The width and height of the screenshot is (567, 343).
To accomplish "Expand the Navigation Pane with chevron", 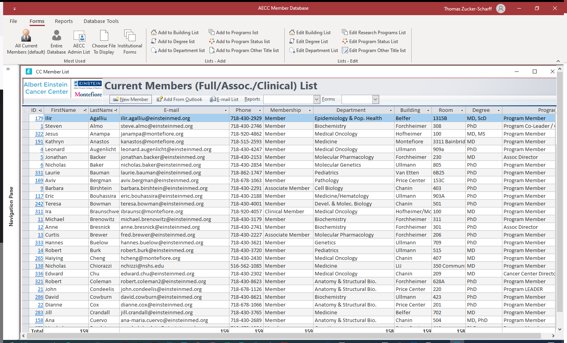I will coord(8,69).
